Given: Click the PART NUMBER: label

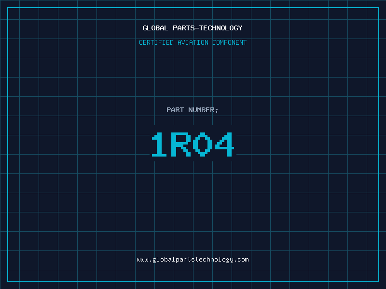Looking at the screenshot, I should pyautogui.click(x=193, y=110).
